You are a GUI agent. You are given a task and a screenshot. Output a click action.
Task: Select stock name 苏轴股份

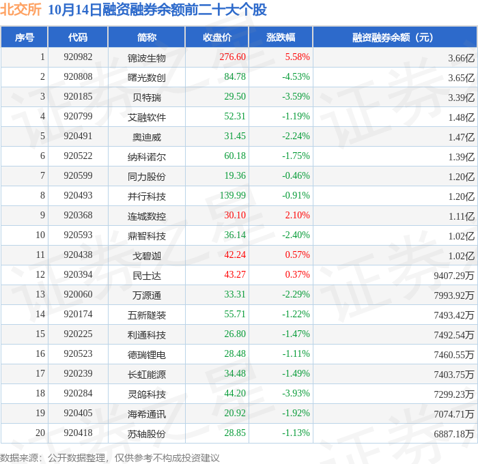coord(147,434)
